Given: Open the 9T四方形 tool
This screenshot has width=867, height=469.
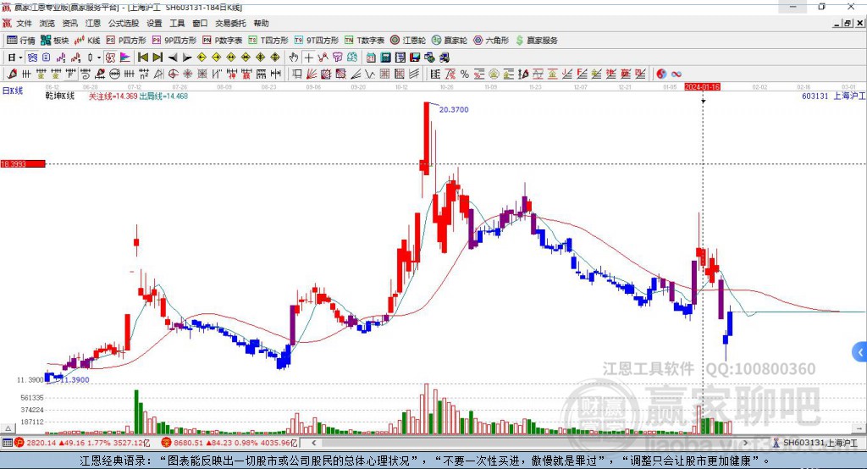Looking at the screenshot, I should 317,41.
